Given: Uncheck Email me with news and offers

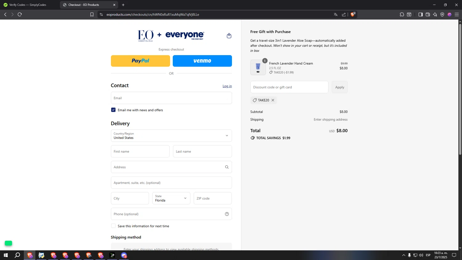Looking at the screenshot, I should pyautogui.click(x=113, y=110).
